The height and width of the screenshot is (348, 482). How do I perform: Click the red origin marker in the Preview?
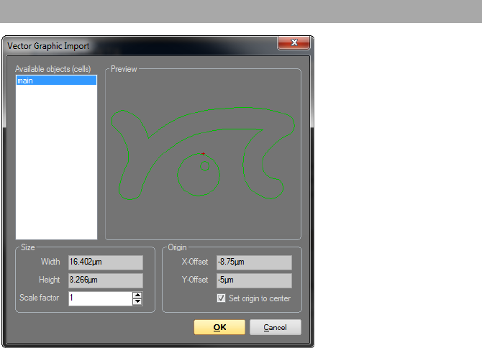click(x=203, y=154)
